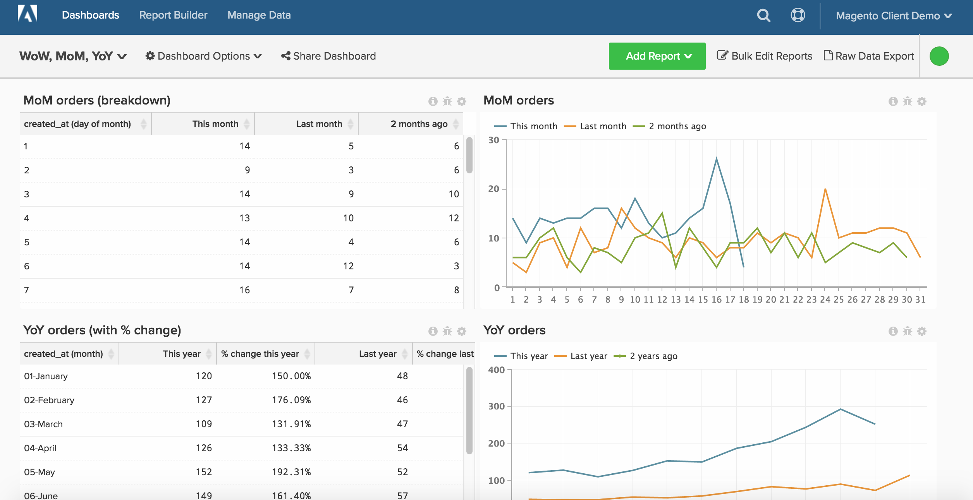
Task: Click info icon on YoY orders (with % change)
Action: (433, 331)
